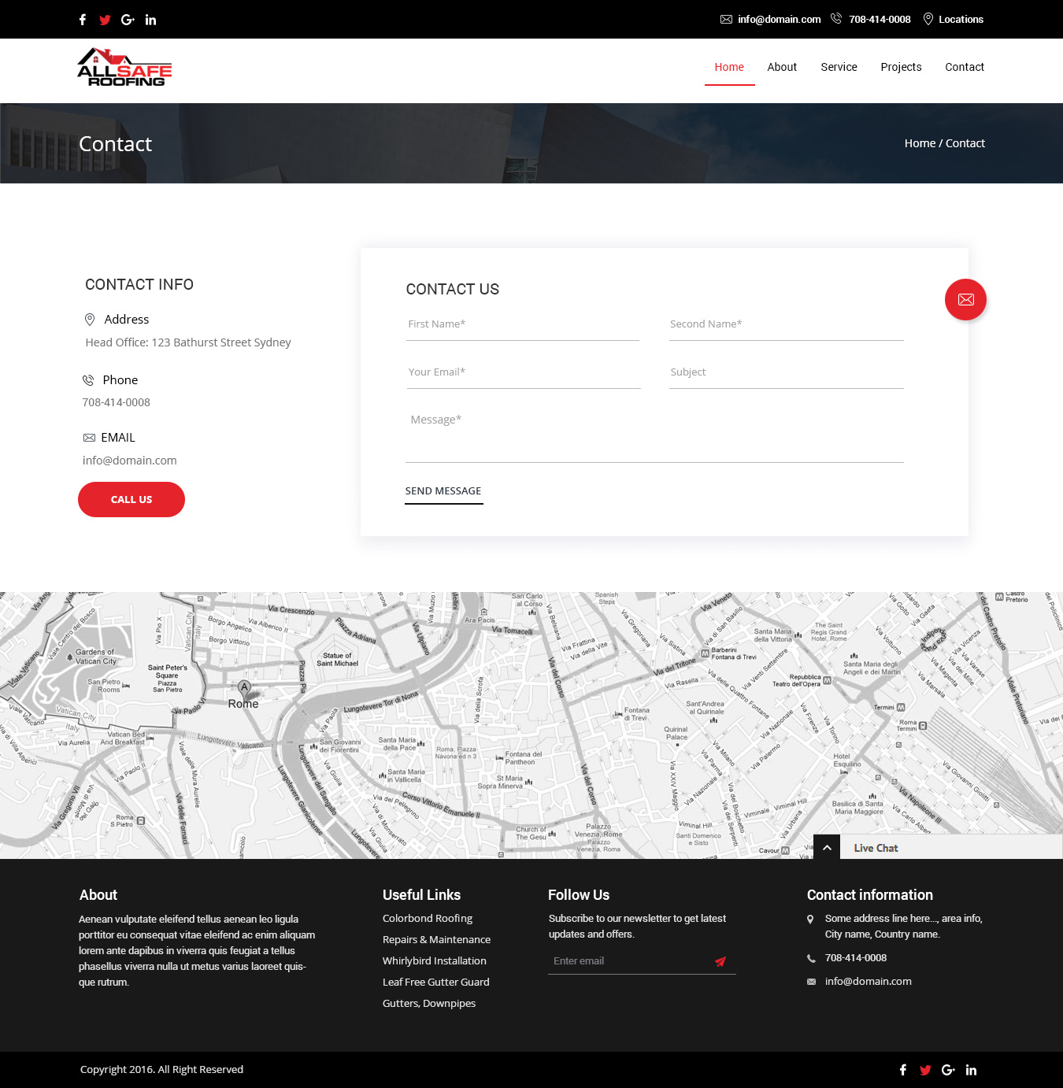Viewport: 1063px width, 1088px height.
Task: Click Copyright 2016 text in footer
Action: pyautogui.click(x=161, y=1070)
